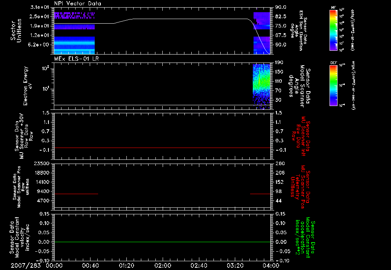Click the "Model Scanner Pos Raw" axis label
This screenshot has height=270, width=391.
point(21,187)
